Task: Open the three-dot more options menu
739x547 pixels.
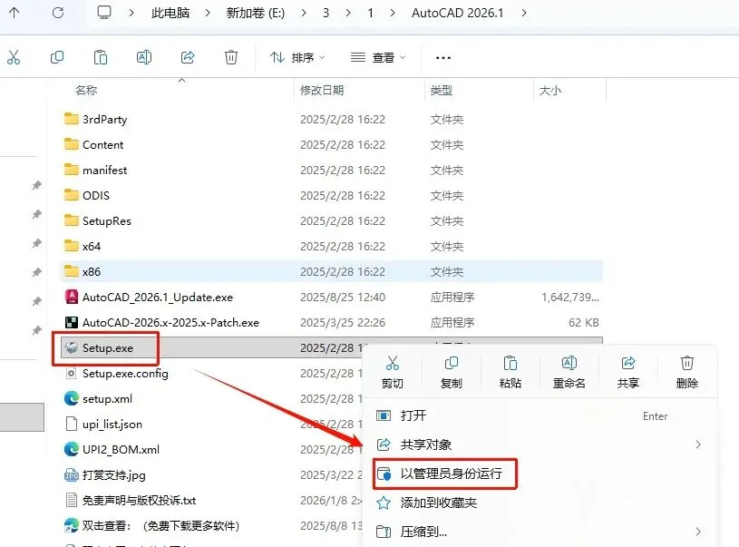Action: tap(443, 58)
